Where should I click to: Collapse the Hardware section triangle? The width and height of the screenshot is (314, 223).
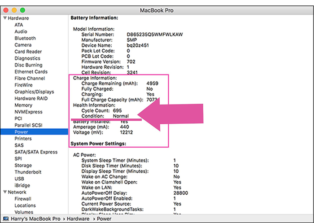(x=5, y=18)
